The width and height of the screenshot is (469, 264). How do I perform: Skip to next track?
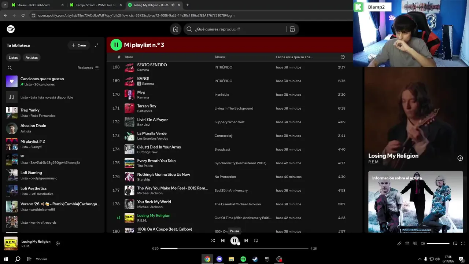pyautogui.click(x=246, y=241)
